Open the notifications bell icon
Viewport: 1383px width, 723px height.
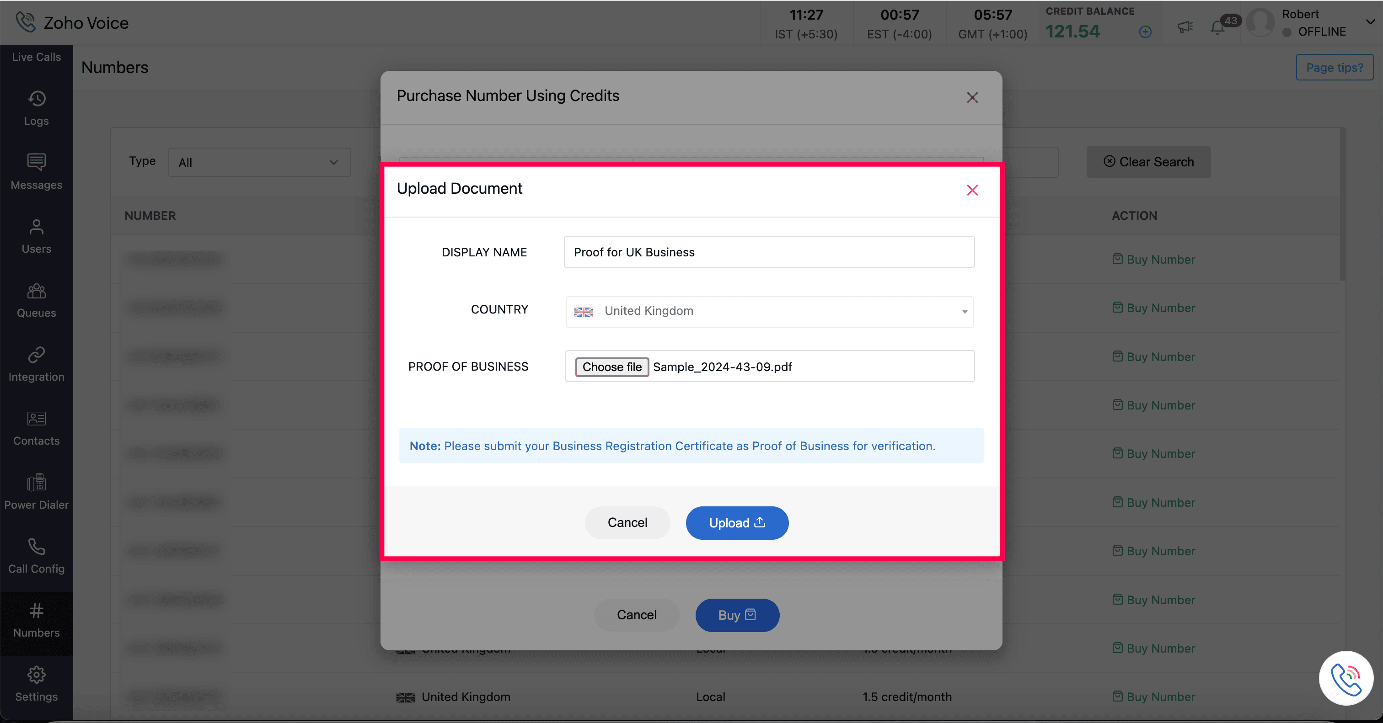[1217, 27]
